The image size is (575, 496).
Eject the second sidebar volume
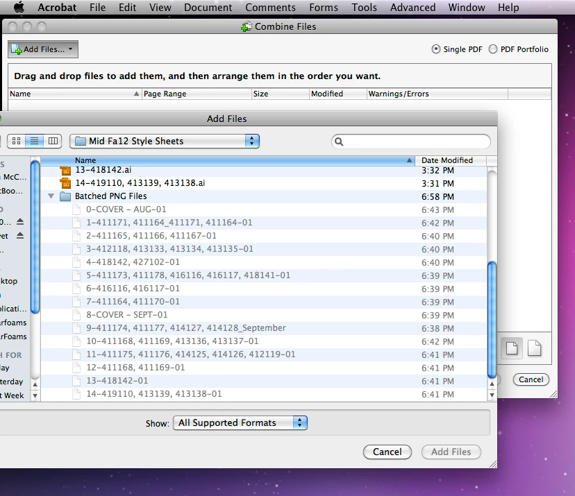coord(20,236)
